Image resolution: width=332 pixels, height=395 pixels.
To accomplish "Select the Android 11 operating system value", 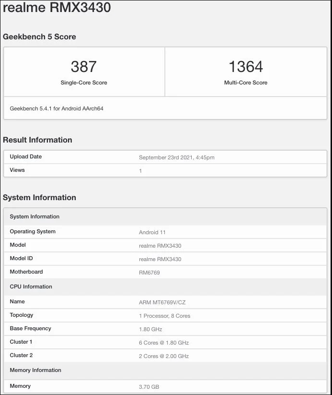I will [x=152, y=232].
